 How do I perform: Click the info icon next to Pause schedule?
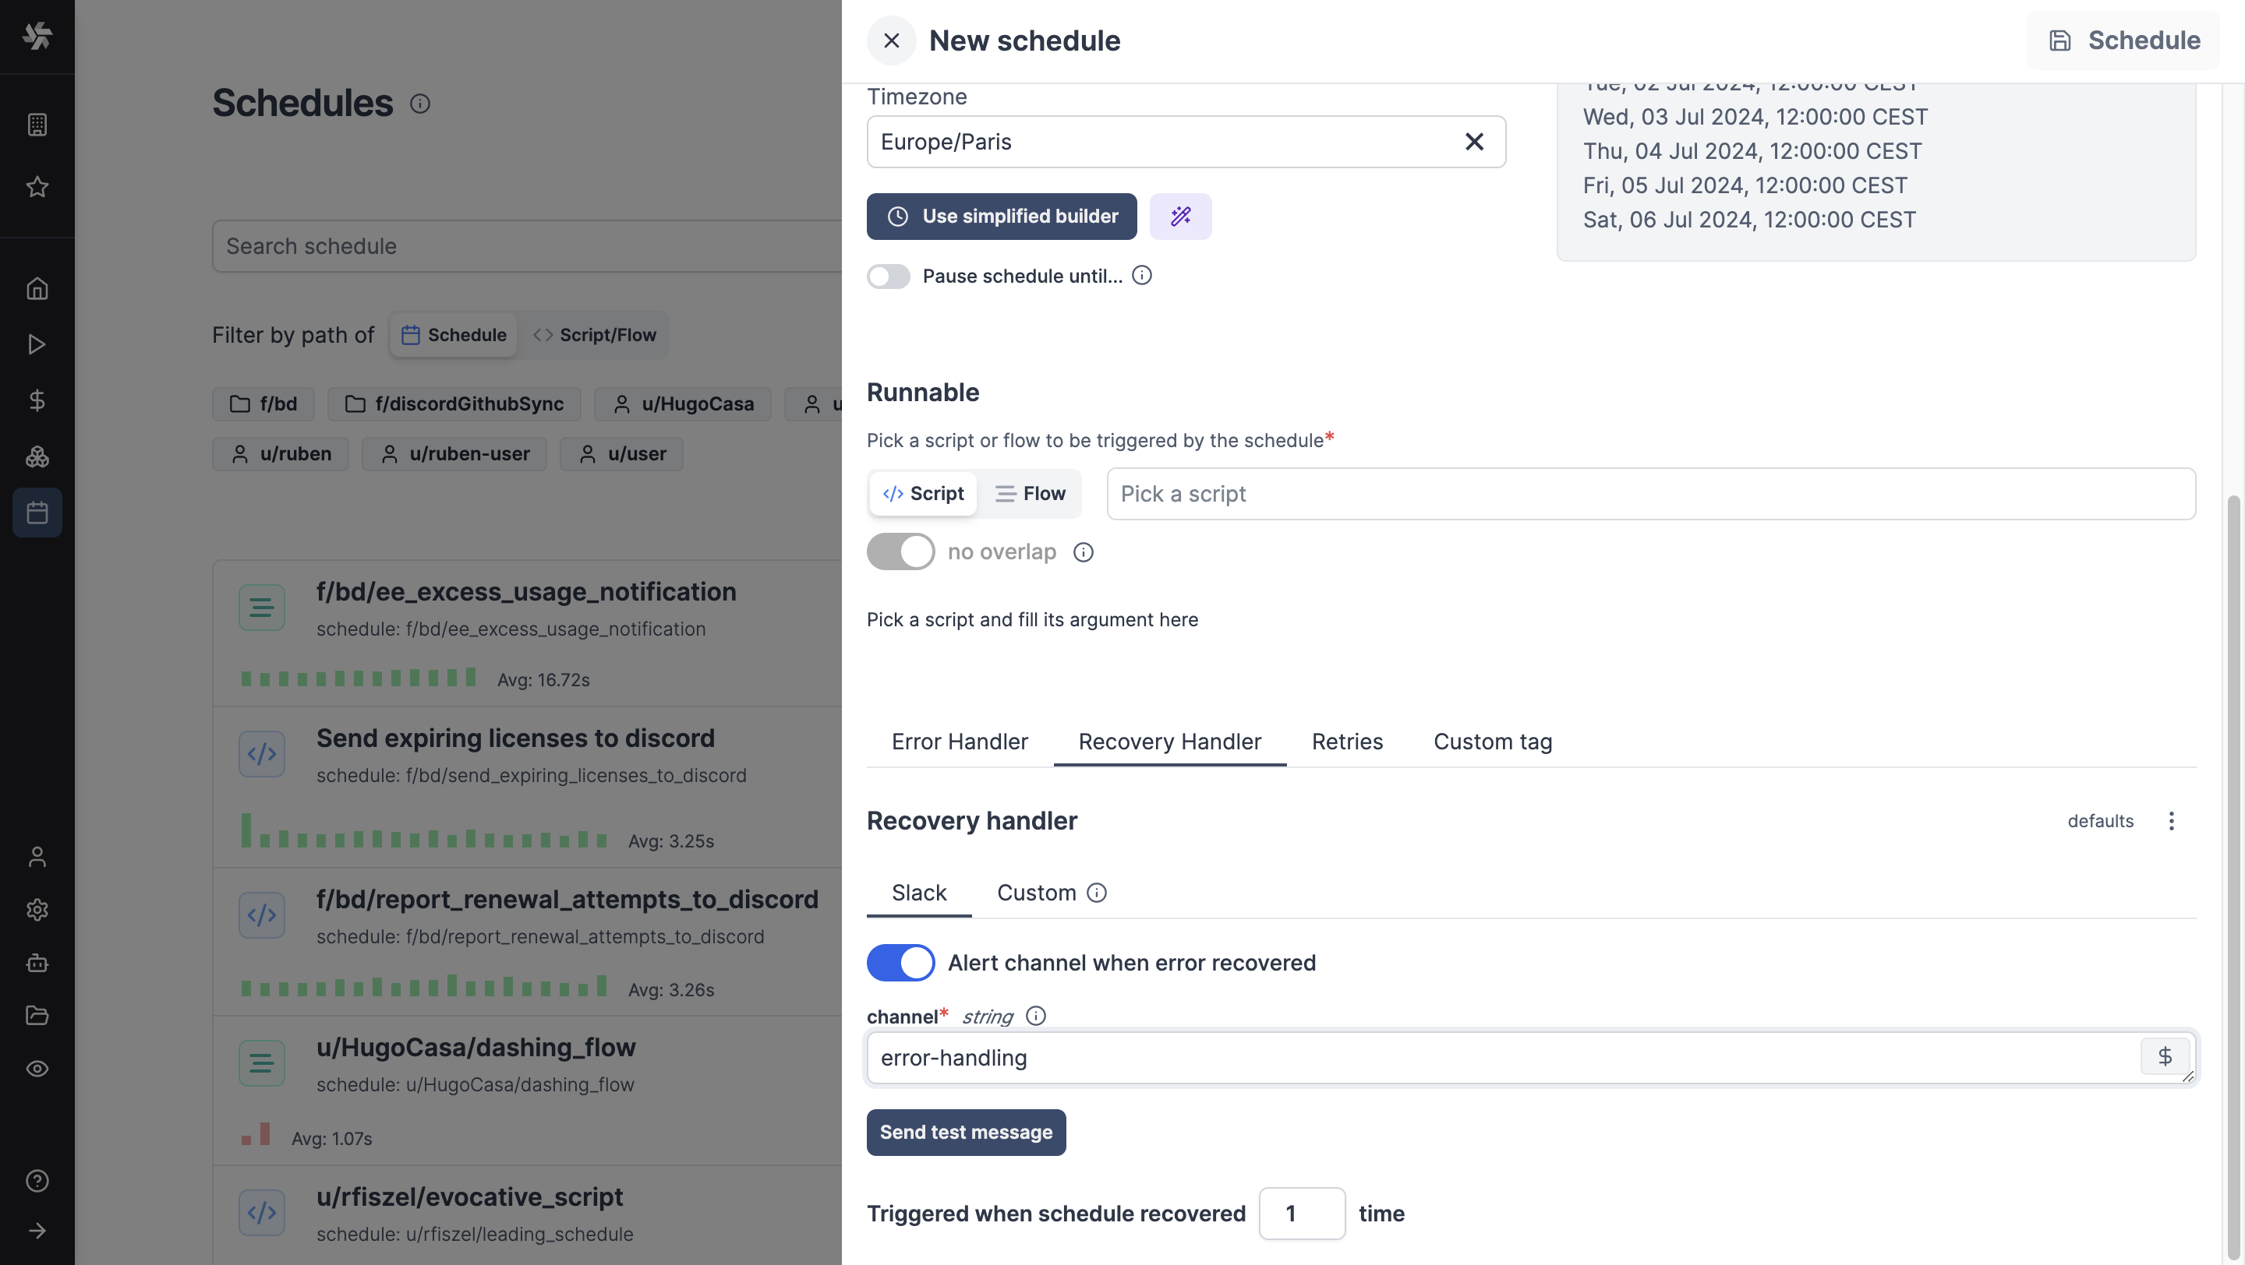coord(1142,276)
